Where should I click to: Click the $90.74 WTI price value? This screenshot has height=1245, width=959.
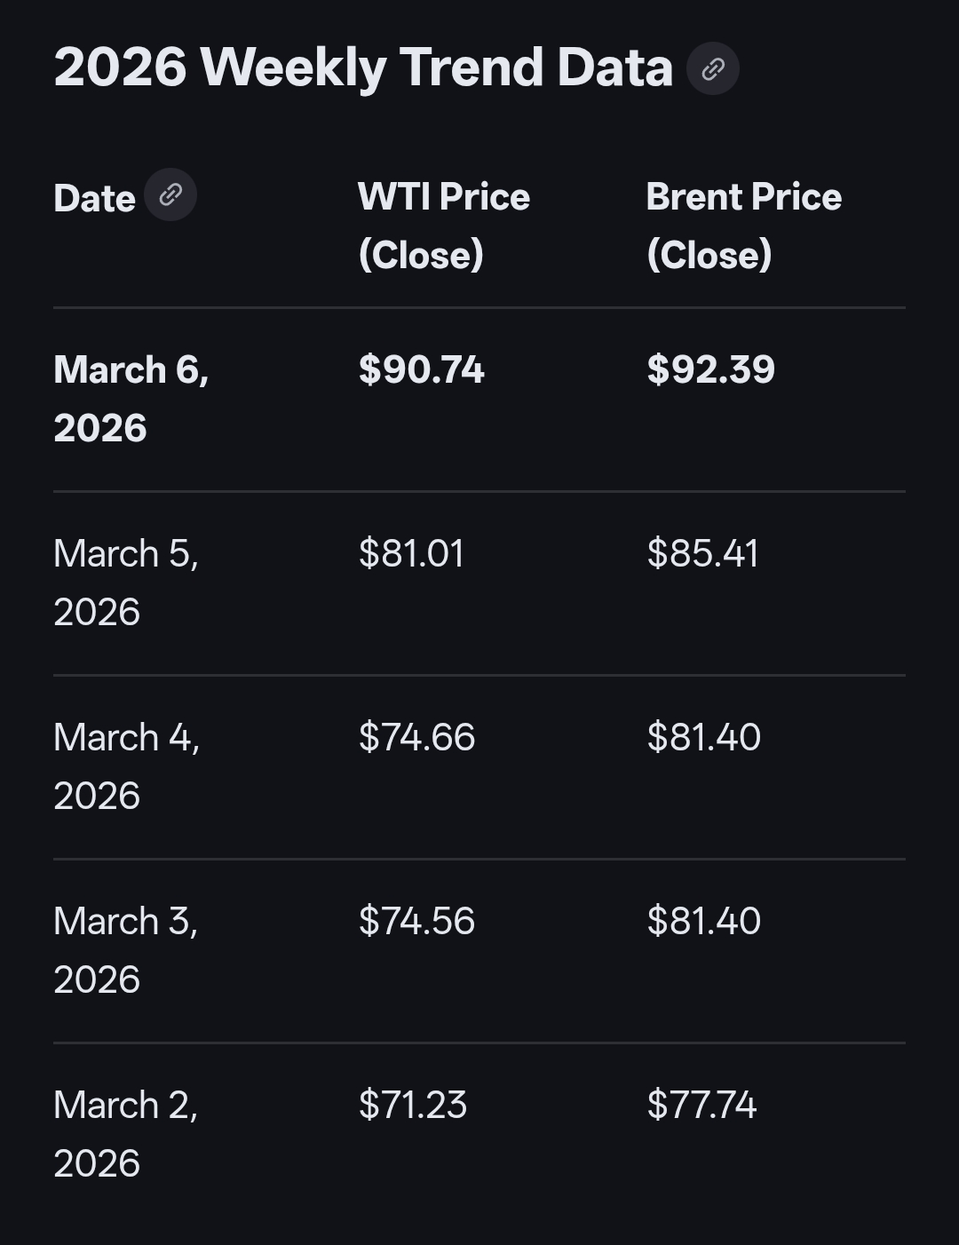pos(422,369)
